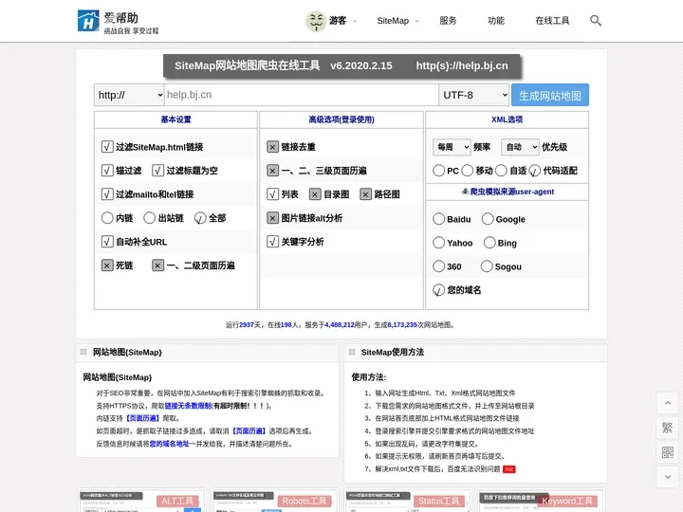Choose Yahoo user-agent radio
Viewport: 683px width, 512px height.
click(438, 243)
